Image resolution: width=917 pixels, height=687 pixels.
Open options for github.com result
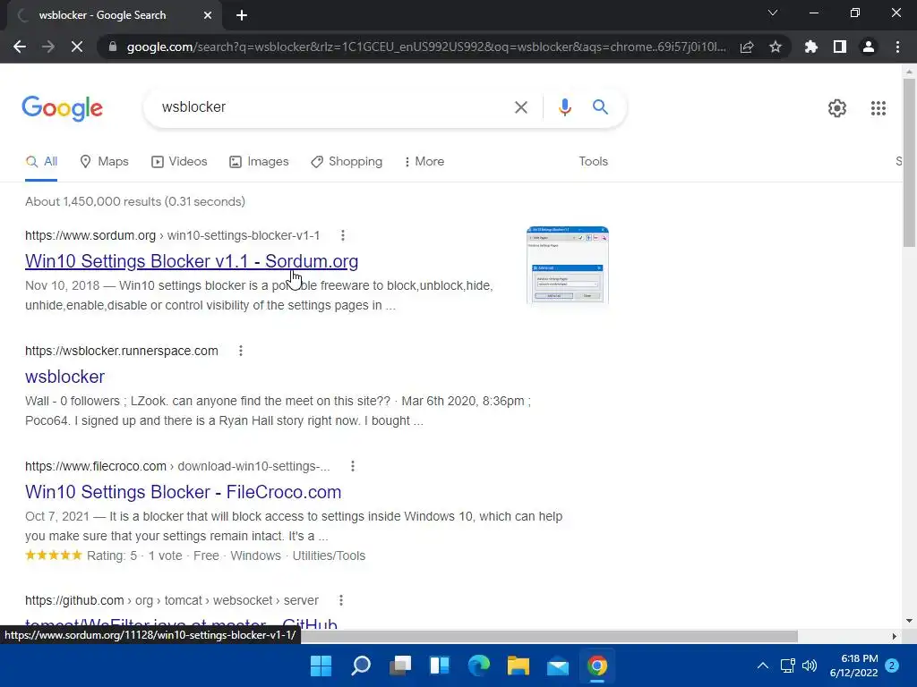[x=341, y=600]
